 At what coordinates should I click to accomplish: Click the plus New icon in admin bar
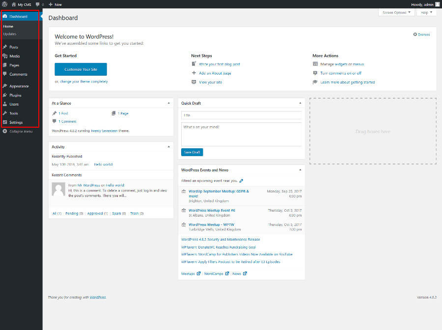click(x=51, y=4)
